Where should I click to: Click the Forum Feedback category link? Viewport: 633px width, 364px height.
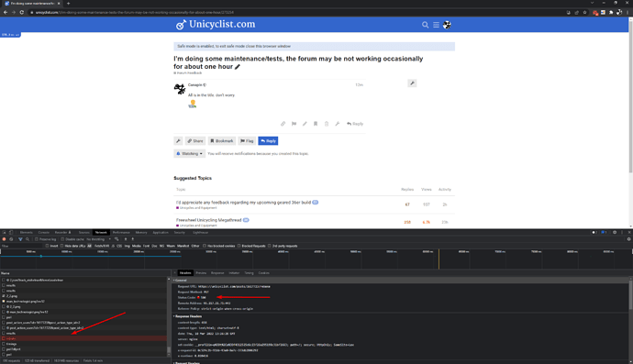click(188, 73)
